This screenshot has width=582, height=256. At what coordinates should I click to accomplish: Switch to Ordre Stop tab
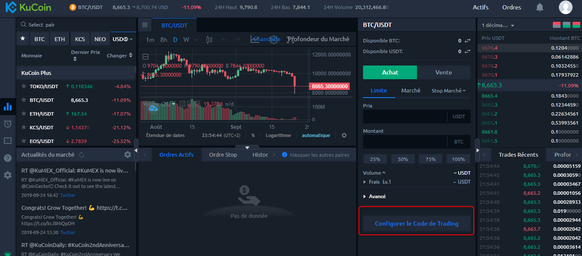point(223,155)
